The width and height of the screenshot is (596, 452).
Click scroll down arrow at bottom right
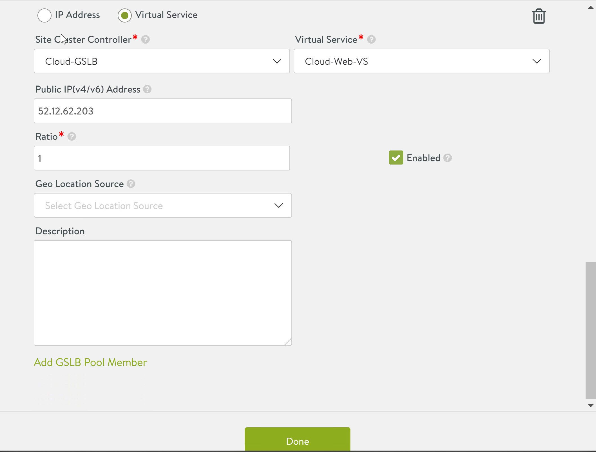pos(591,405)
